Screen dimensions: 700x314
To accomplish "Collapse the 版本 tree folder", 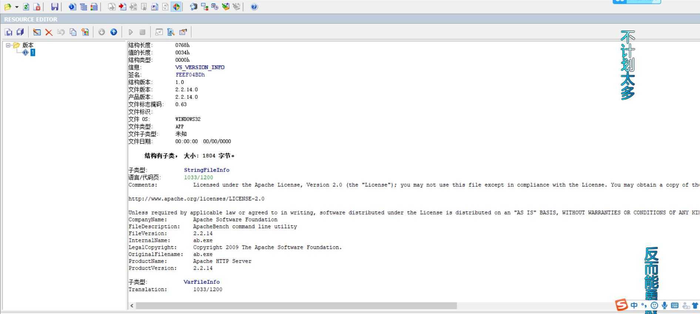I will click(x=8, y=45).
